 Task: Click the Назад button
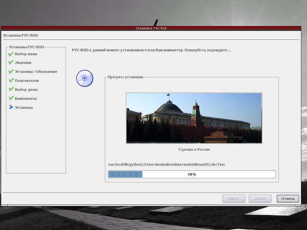click(234, 199)
